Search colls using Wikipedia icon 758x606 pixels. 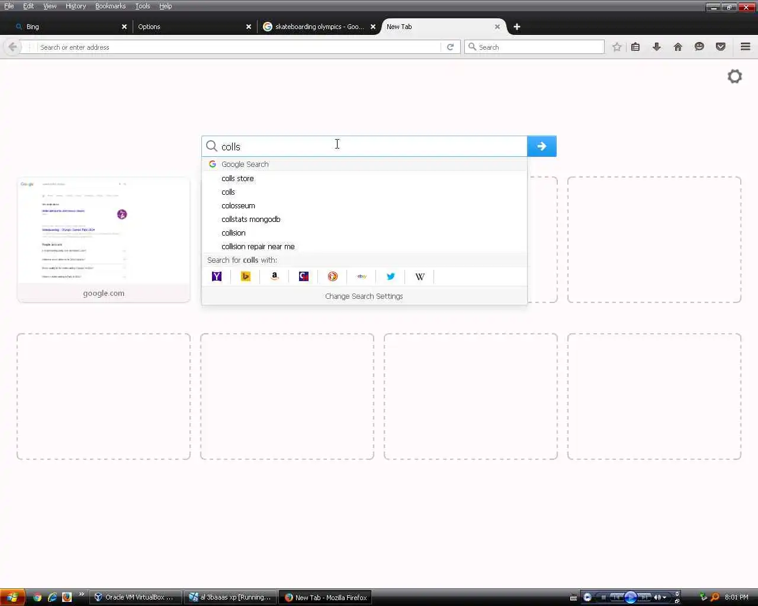click(420, 276)
